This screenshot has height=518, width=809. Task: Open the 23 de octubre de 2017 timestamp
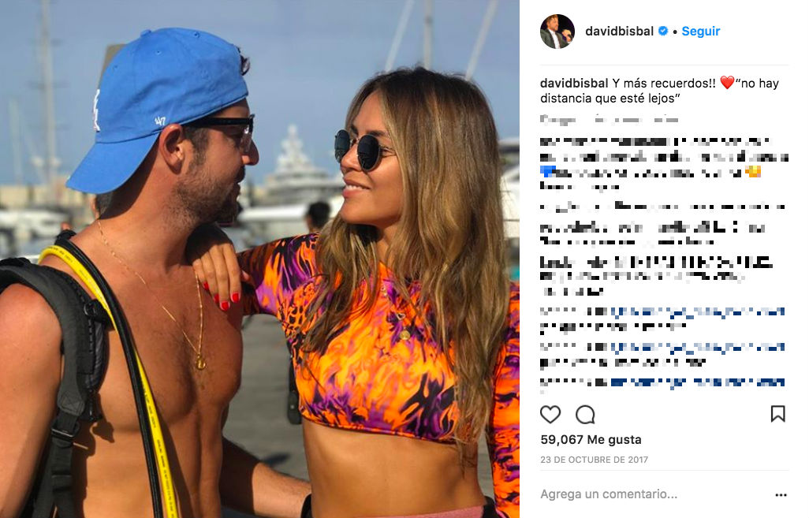pos(594,459)
